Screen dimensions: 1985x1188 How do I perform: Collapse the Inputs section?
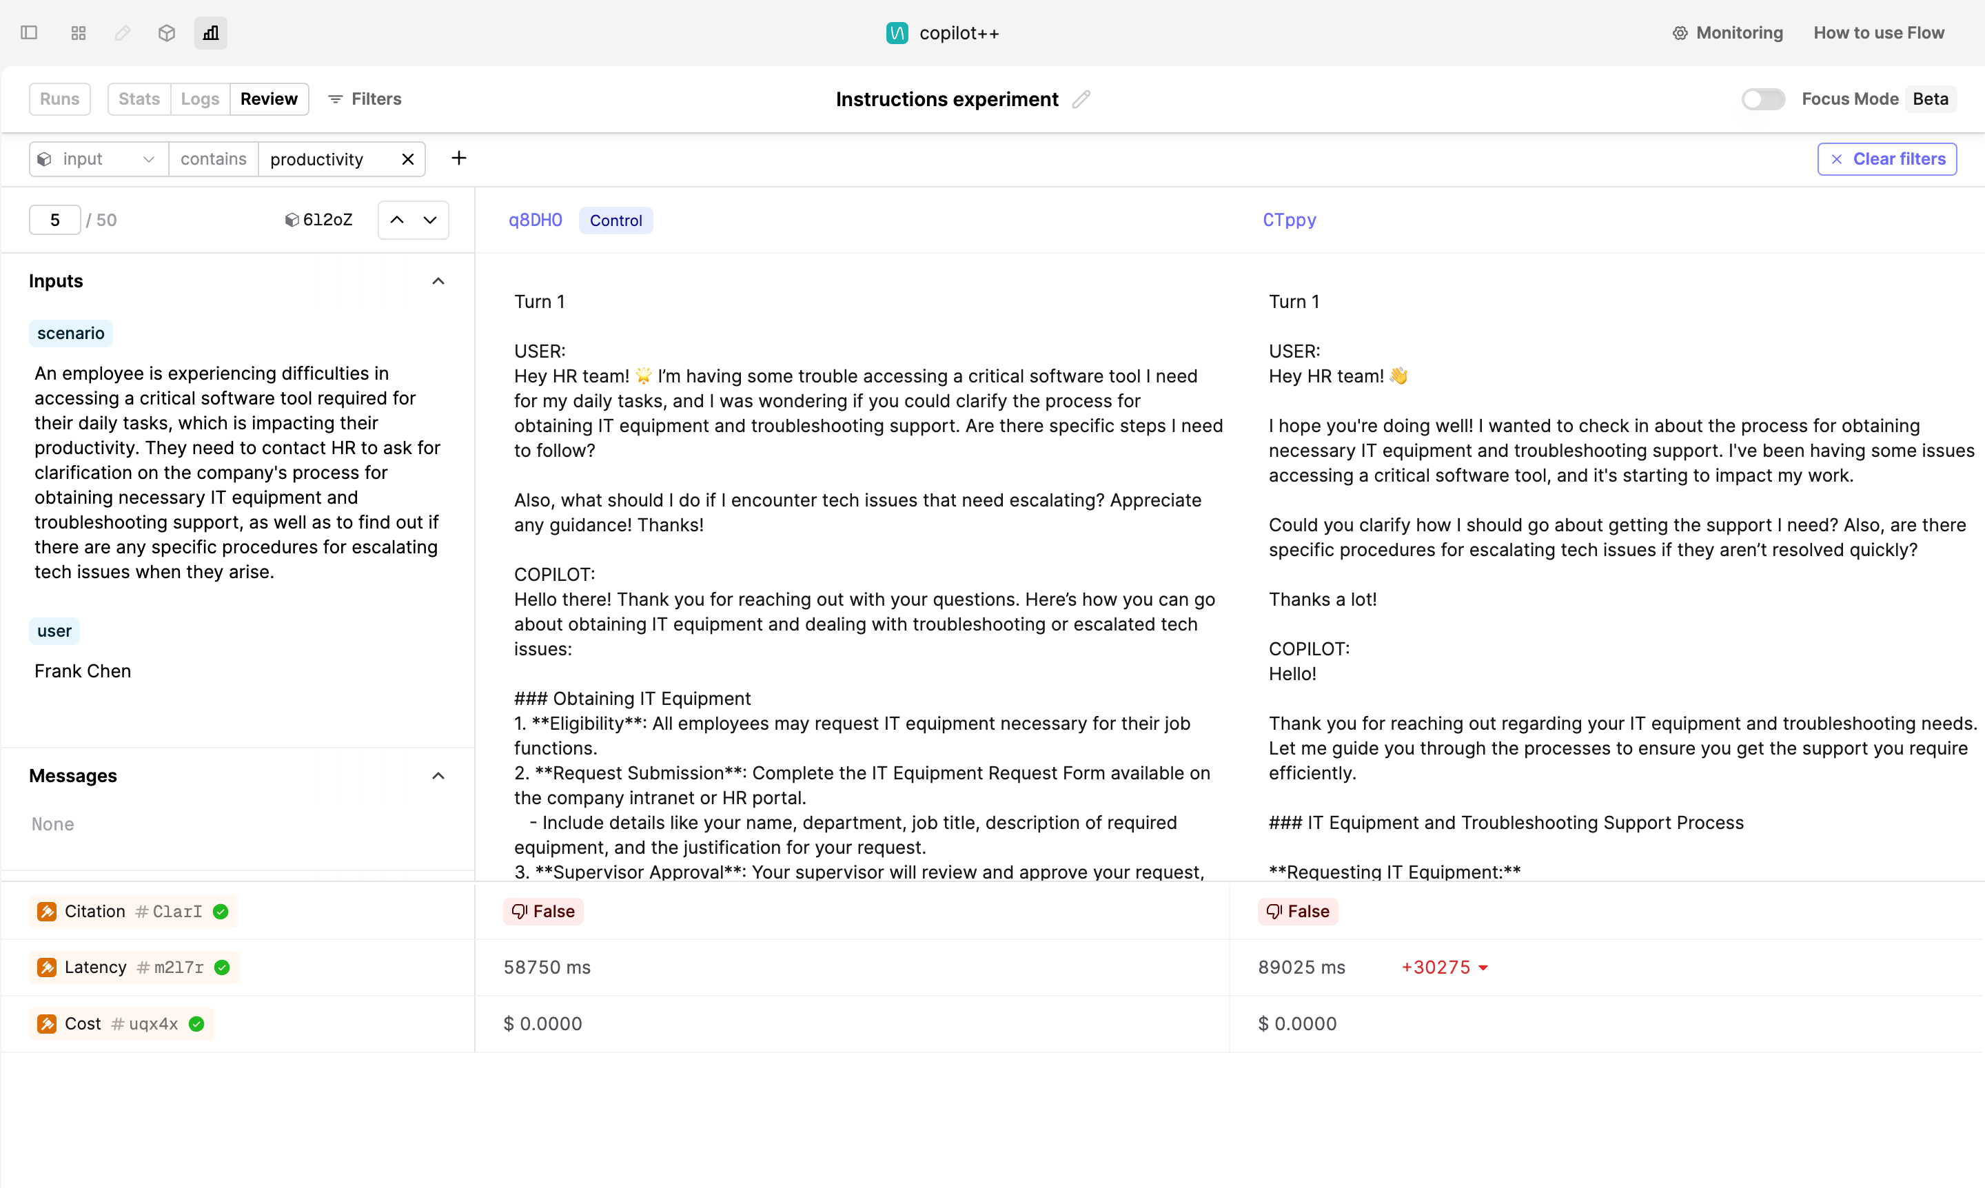point(438,281)
